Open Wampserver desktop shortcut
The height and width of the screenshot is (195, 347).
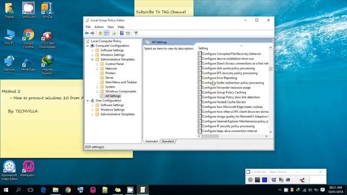(x=28, y=168)
